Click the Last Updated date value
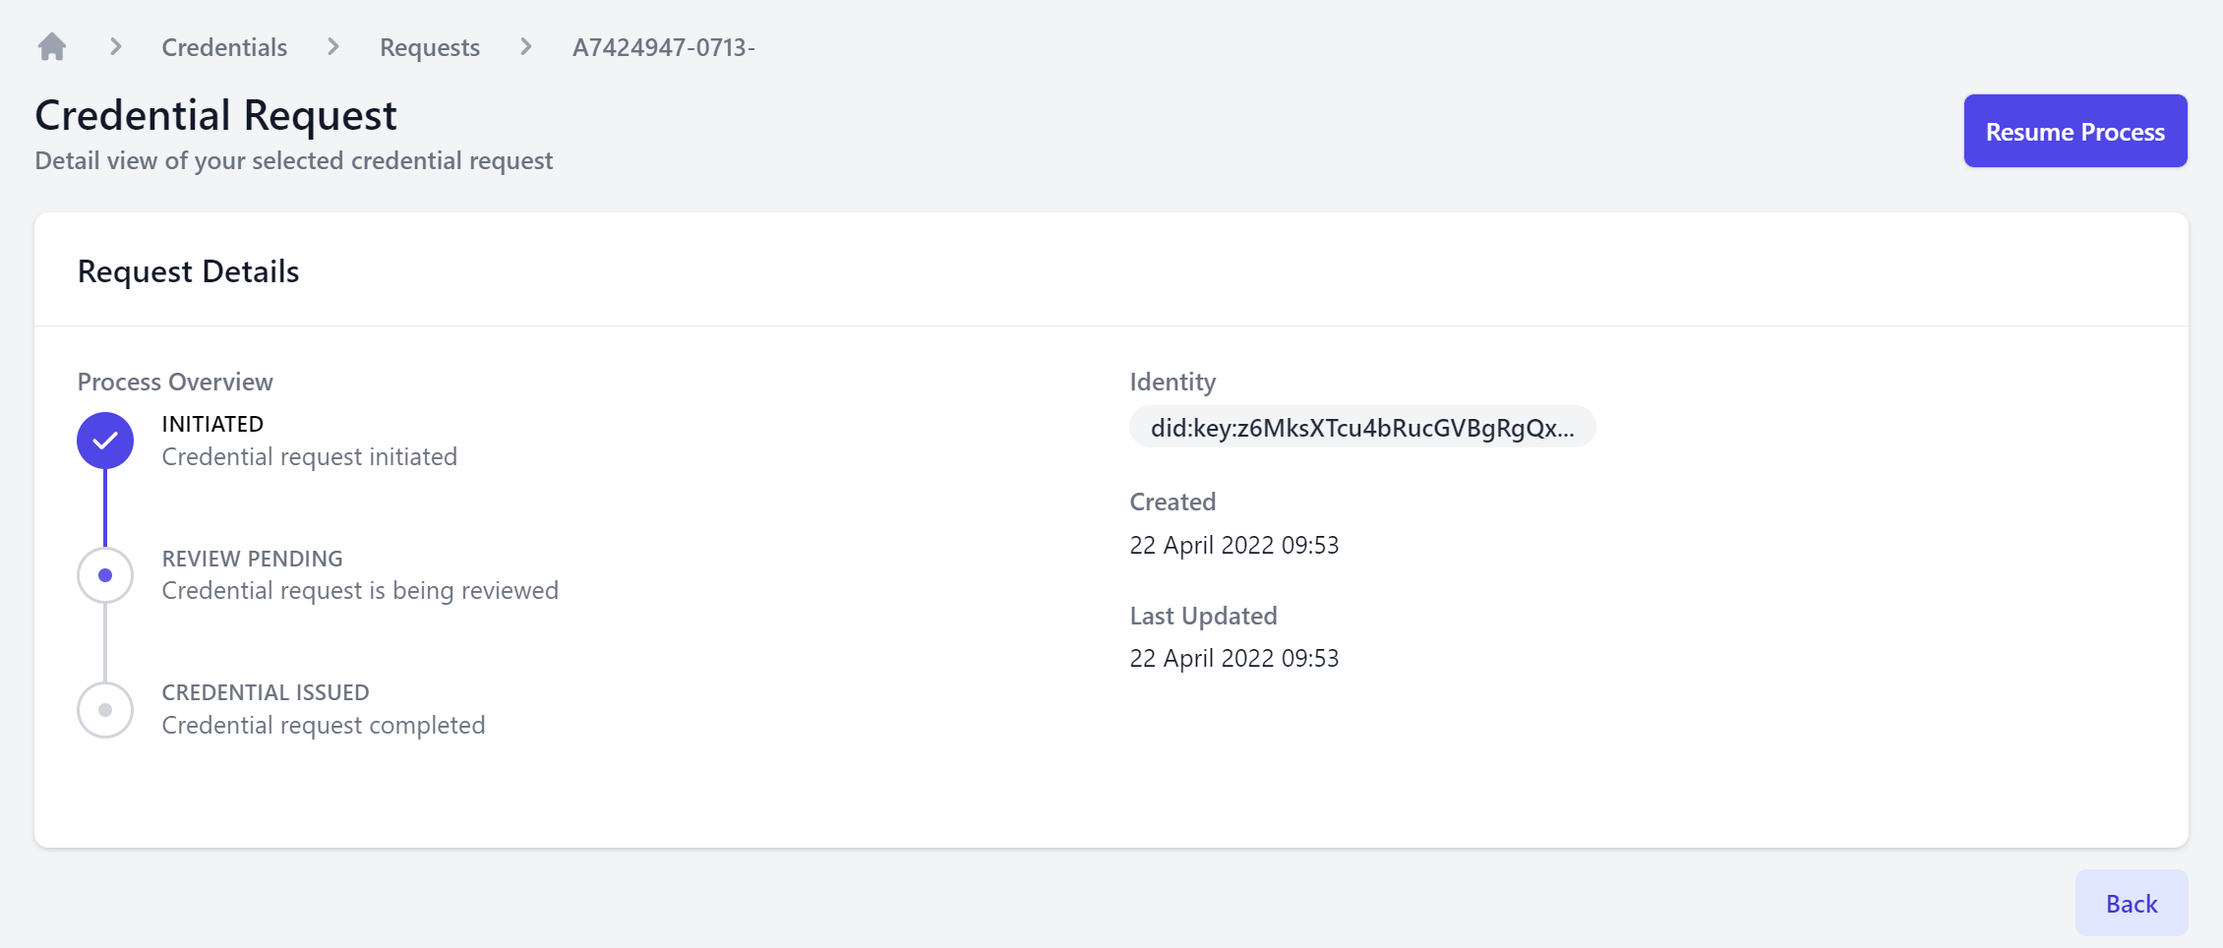The image size is (2223, 948). [x=1233, y=658]
